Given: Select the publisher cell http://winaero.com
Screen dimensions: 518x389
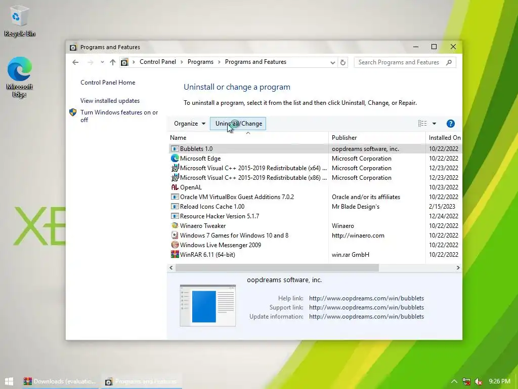Looking at the screenshot, I should 358,236.
